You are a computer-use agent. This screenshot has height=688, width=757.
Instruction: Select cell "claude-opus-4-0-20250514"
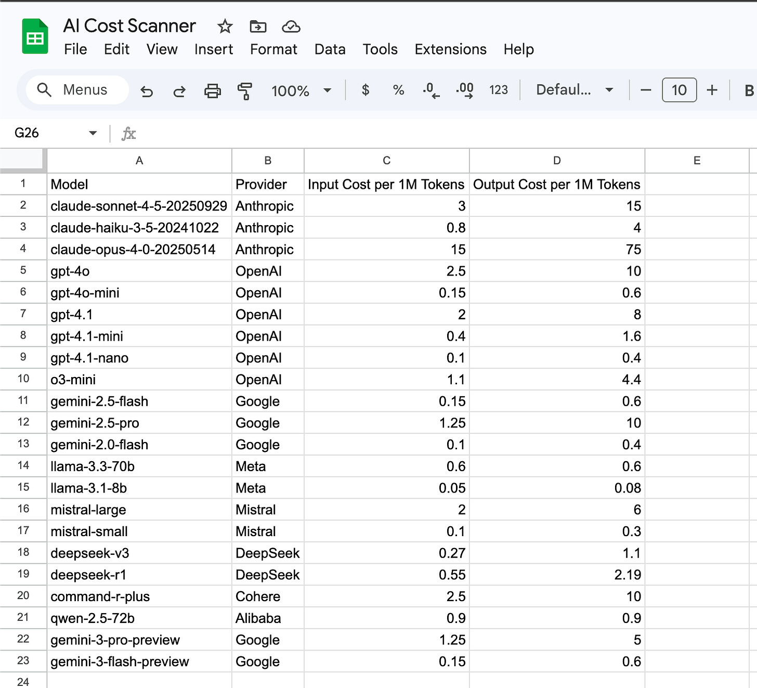coord(139,250)
